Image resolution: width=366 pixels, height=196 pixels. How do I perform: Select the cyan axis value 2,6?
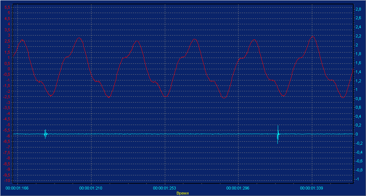pos(358,18)
